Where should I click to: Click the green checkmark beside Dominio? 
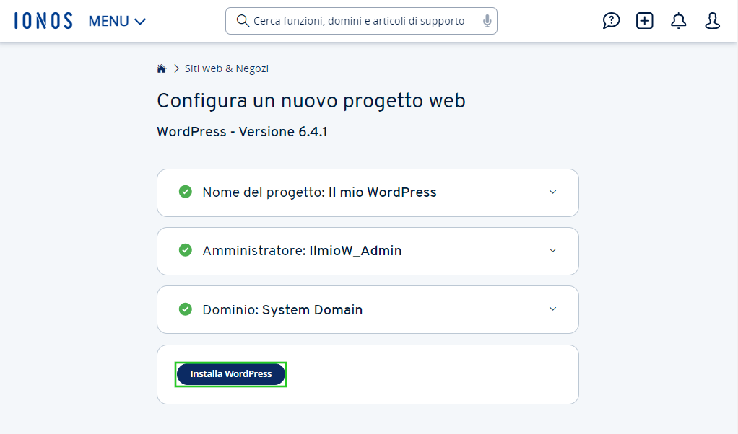(x=186, y=309)
